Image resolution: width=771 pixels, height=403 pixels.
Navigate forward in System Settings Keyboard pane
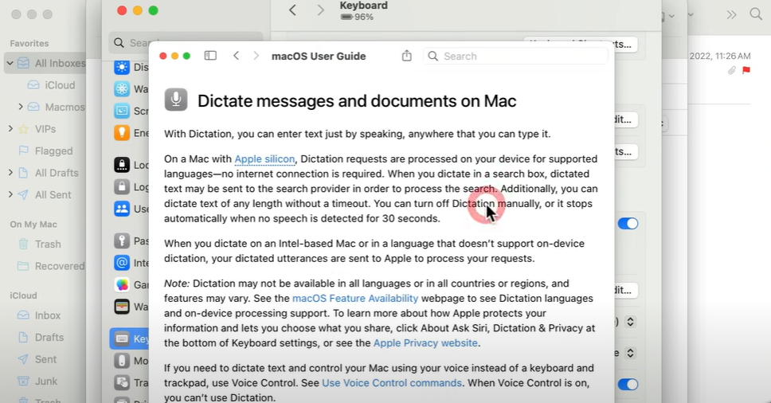[x=321, y=10]
